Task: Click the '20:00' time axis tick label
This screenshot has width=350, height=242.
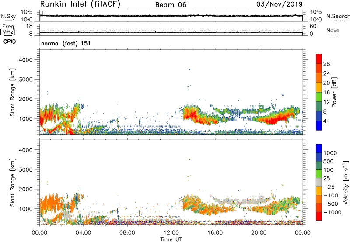Action: pyautogui.click(x=259, y=233)
